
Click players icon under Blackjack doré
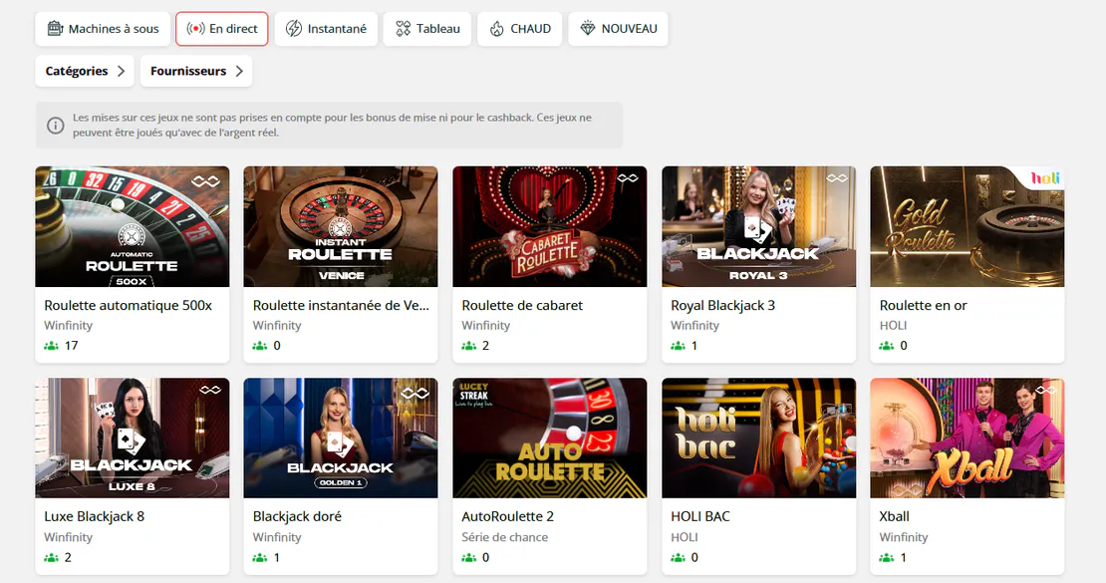click(x=260, y=558)
